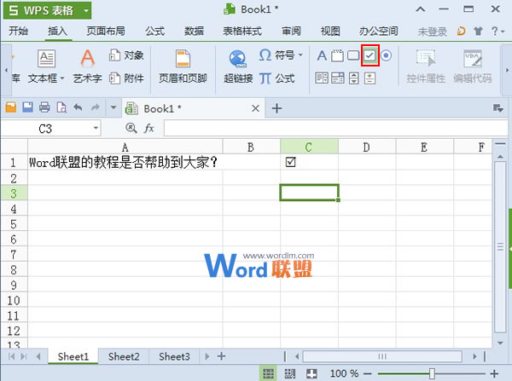Select the Scroll Bar control icon
The width and height of the screenshot is (512, 381).
click(354, 78)
